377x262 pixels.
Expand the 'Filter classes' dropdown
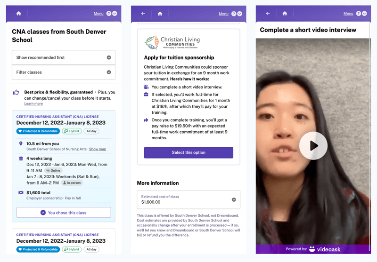(64, 72)
